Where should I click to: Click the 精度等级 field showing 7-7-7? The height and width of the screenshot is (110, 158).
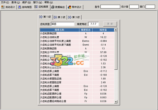[93, 24]
